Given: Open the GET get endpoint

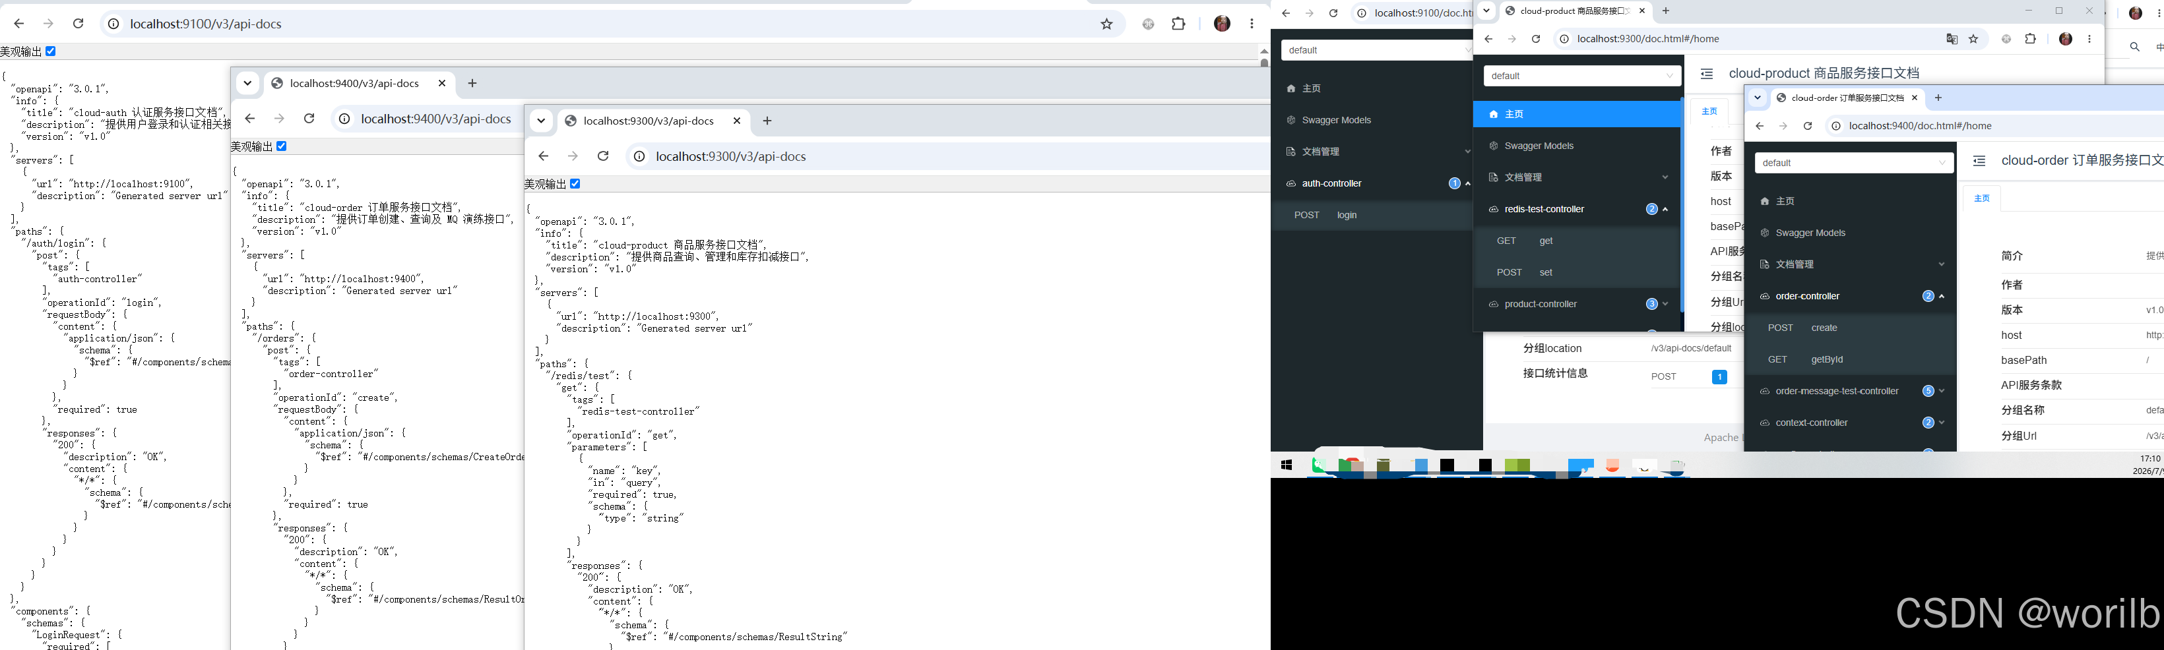Looking at the screenshot, I should pyautogui.click(x=1577, y=241).
